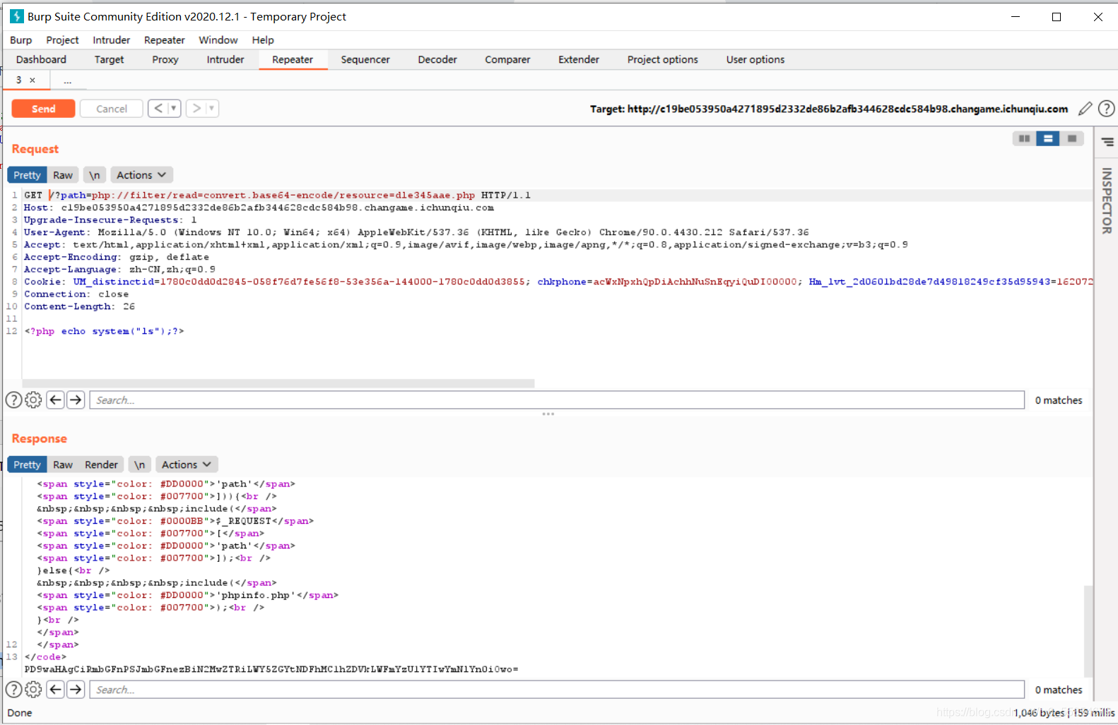Click the request horizontal scrollbar

click(x=278, y=383)
